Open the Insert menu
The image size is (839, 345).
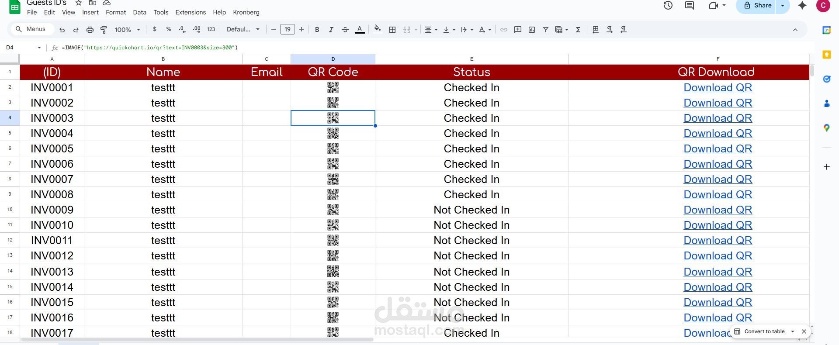[x=90, y=12]
